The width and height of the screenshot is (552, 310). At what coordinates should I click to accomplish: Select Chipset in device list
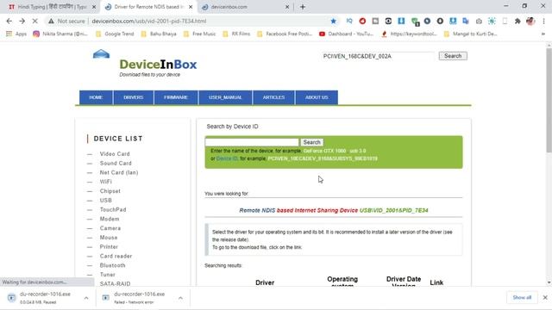(x=110, y=191)
